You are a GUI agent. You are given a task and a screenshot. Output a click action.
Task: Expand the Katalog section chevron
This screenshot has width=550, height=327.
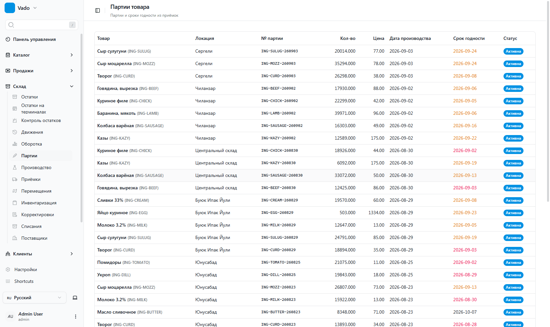tap(72, 55)
